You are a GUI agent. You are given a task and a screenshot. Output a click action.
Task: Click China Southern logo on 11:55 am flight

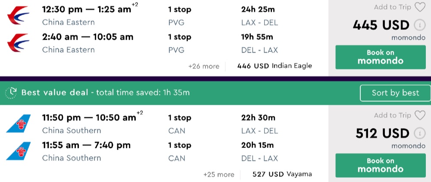tap(18, 151)
